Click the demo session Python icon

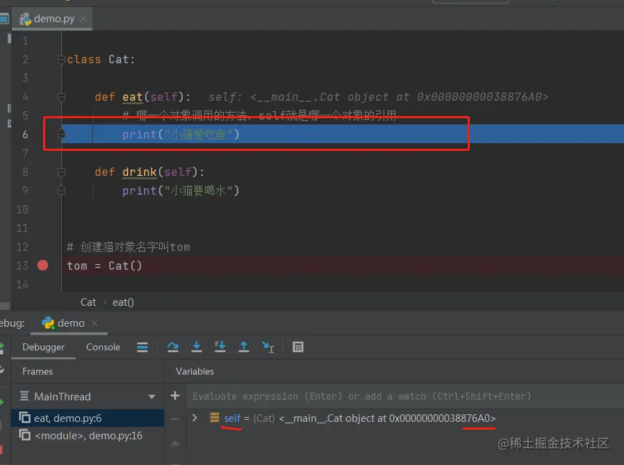coord(48,323)
